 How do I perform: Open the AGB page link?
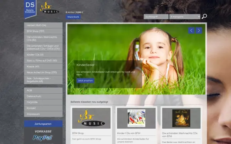pos(43,90)
